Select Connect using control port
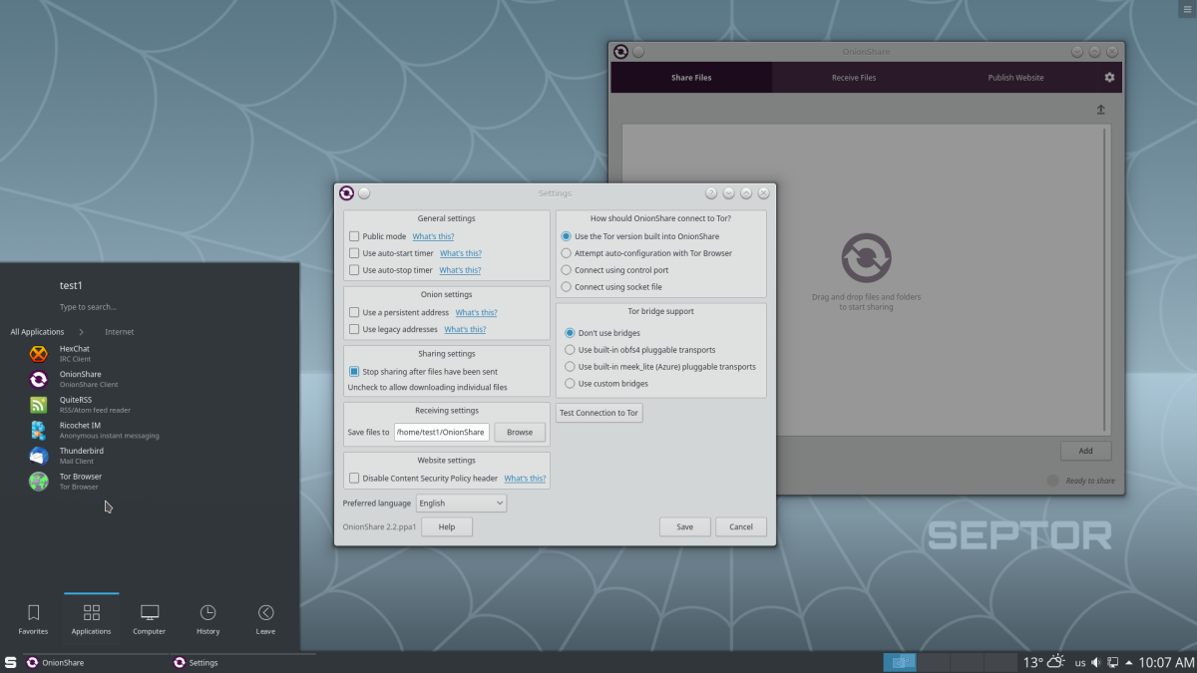 point(567,270)
